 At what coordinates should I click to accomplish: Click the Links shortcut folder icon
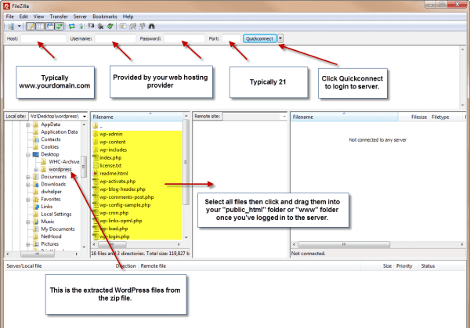point(36,207)
